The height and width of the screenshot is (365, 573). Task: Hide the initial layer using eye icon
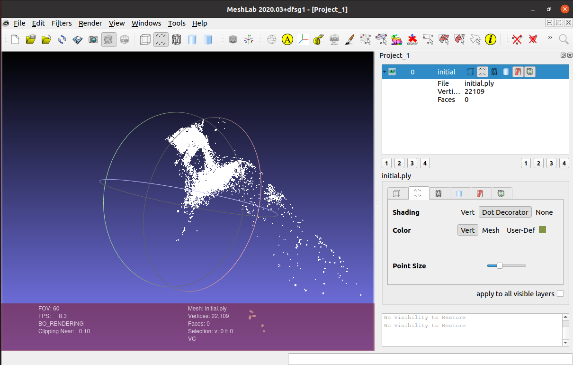(x=392, y=72)
